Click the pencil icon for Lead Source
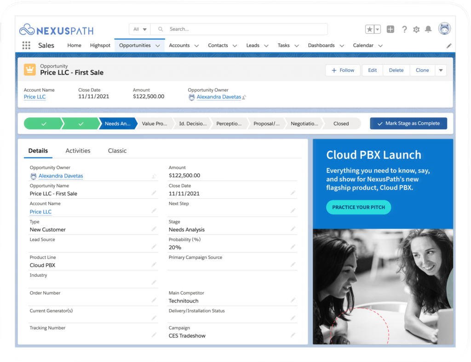Image resolution: width=471 pixels, height=362 pixels. [x=154, y=246]
